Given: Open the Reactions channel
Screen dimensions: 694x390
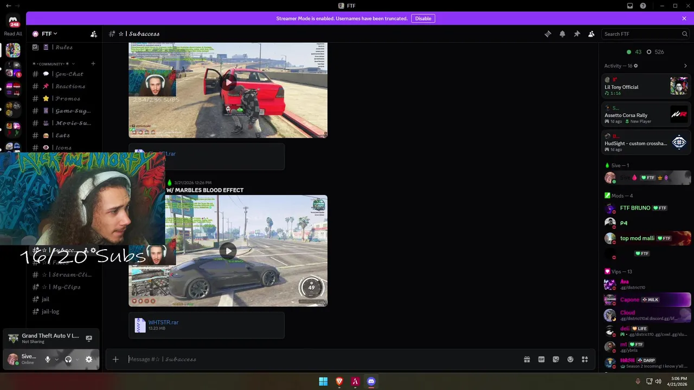Looking at the screenshot, I should click(x=63, y=86).
